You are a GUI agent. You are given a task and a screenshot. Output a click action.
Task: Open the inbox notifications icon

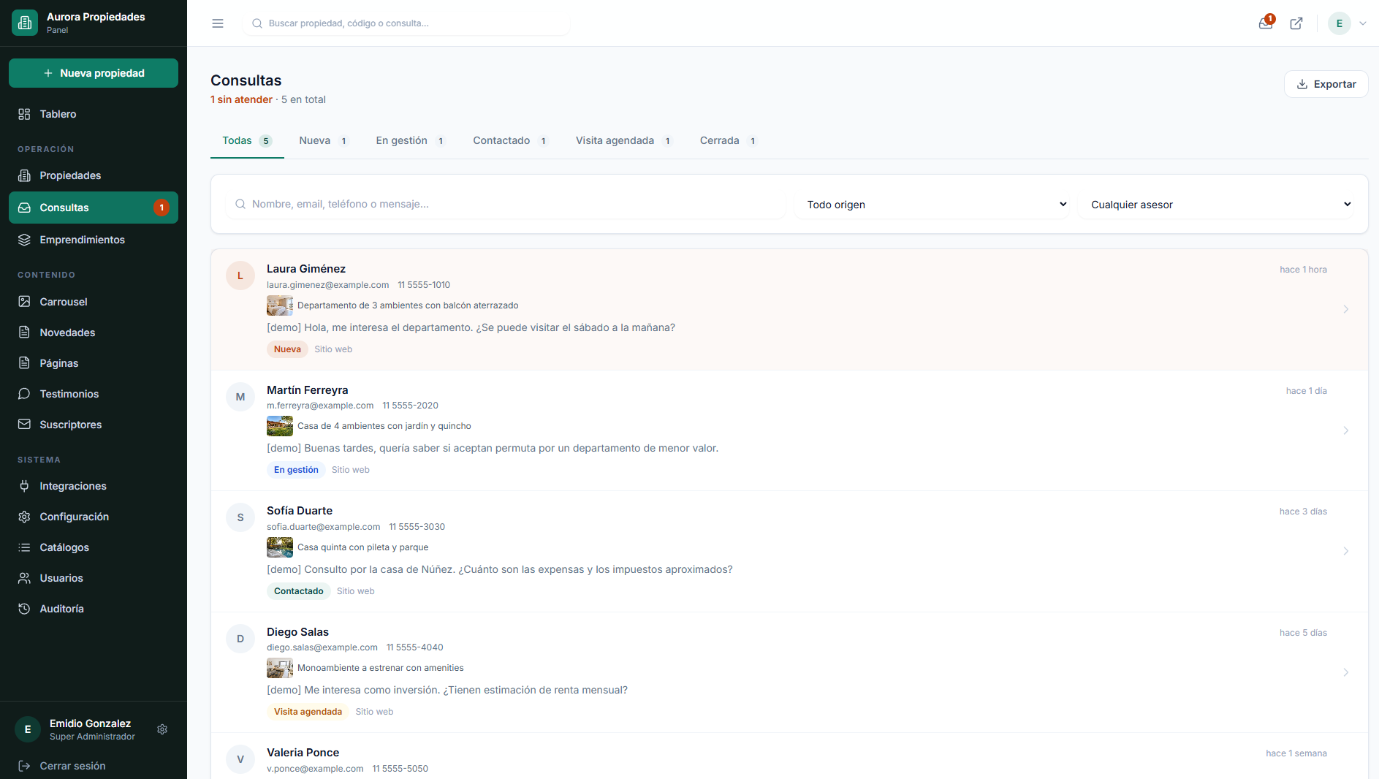pos(1266,23)
